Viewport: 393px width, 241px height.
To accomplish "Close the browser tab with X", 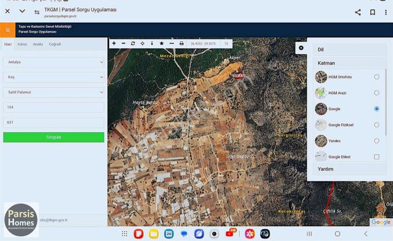I will (x=8, y=11).
